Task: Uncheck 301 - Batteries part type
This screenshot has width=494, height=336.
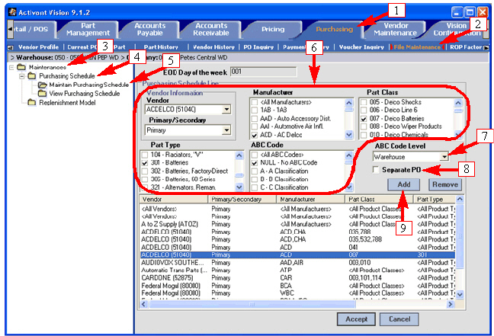Action: (x=145, y=163)
